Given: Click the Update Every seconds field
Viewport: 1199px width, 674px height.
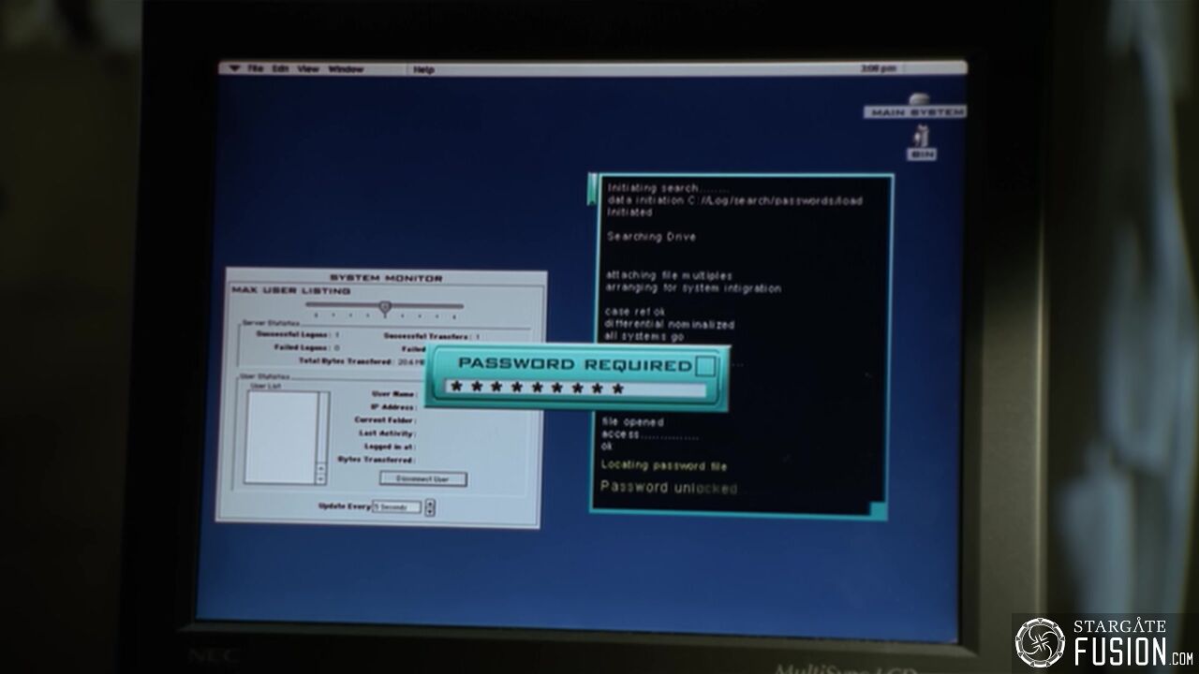Looking at the screenshot, I should [x=397, y=506].
